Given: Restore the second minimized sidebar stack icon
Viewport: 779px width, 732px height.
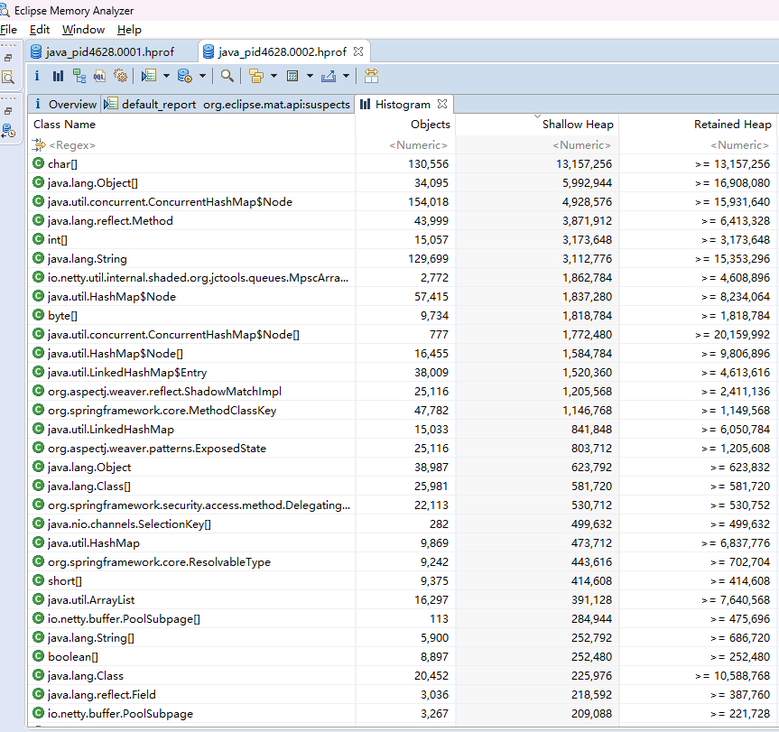Looking at the screenshot, I should point(8,111).
